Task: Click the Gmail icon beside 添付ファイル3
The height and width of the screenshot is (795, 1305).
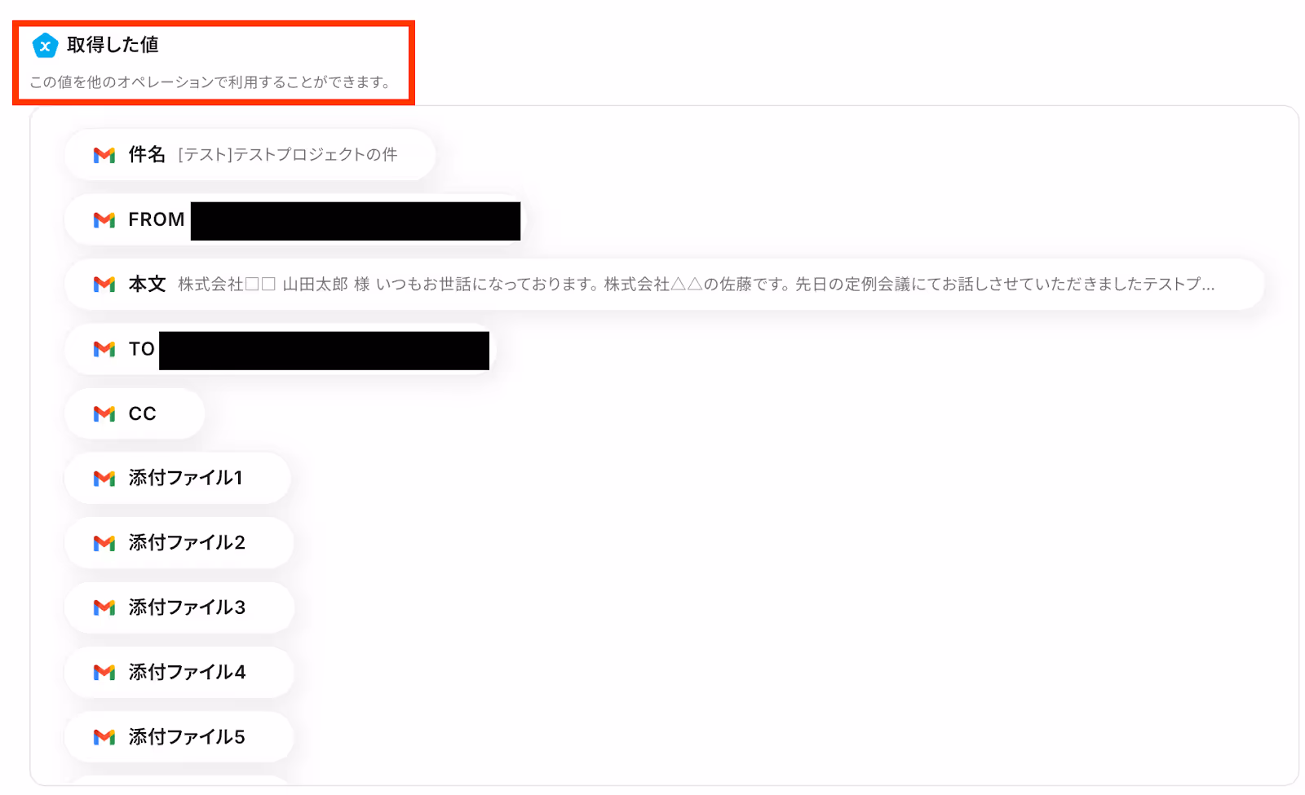Action: click(x=104, y=607)
